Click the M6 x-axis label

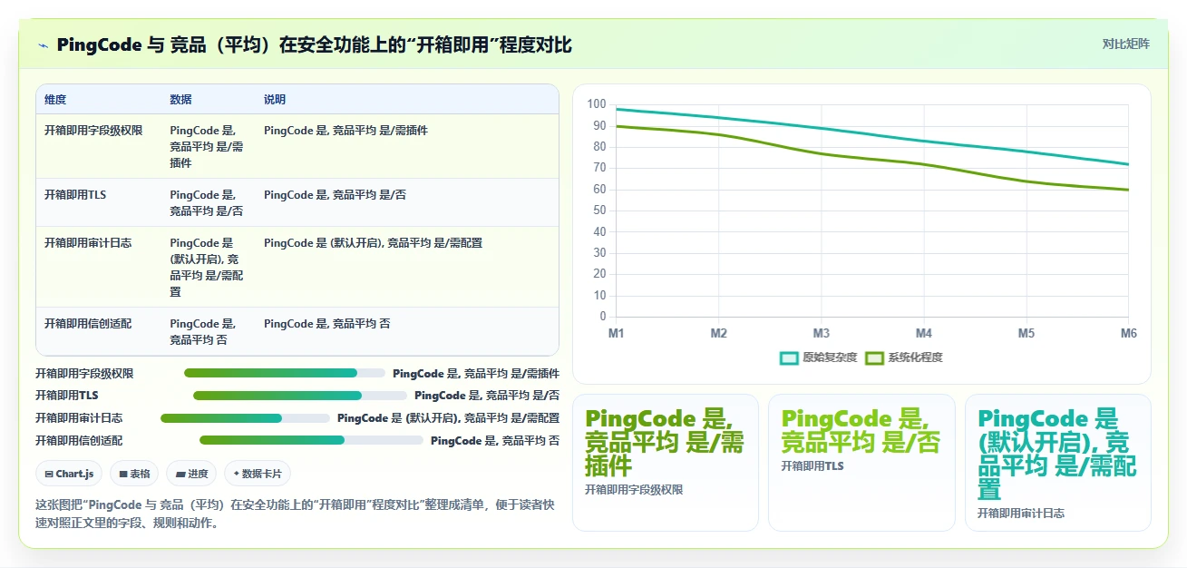[1128, 334]
